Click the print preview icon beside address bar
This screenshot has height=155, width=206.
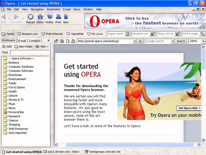pyautogui.click(x=73, y=41)
